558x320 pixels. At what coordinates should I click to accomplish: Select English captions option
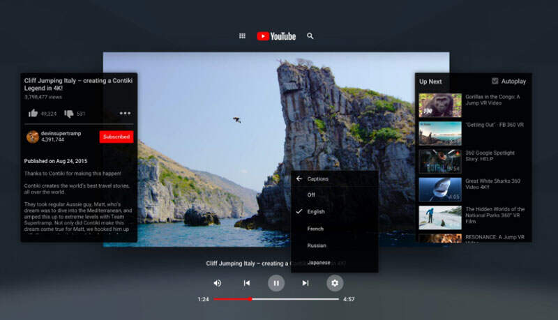pos(316,212)
